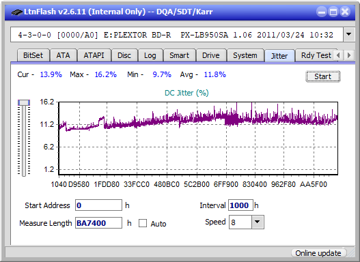Expand the Speed dropdown
The image size is (360, 262).
point(258,222)
